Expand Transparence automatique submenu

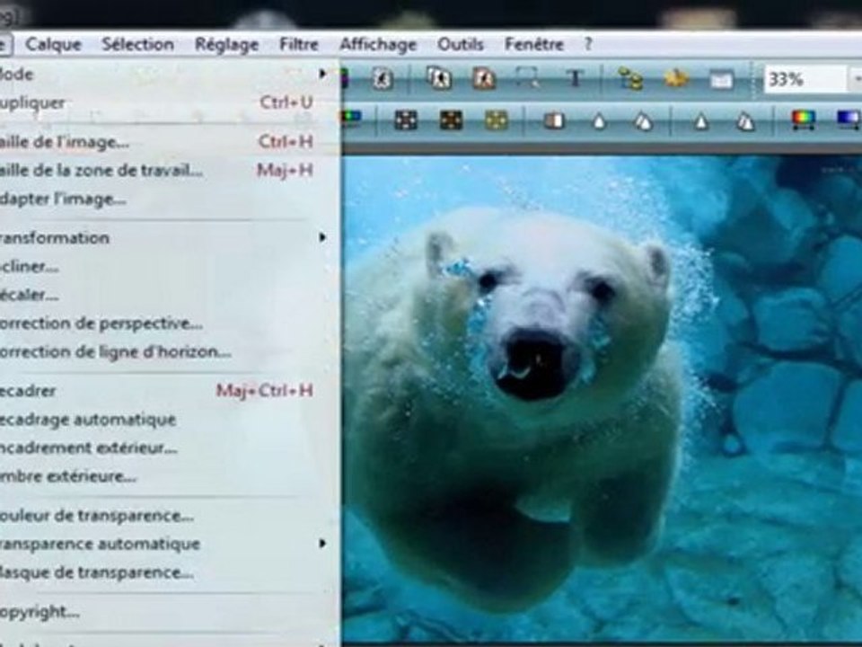165,544
